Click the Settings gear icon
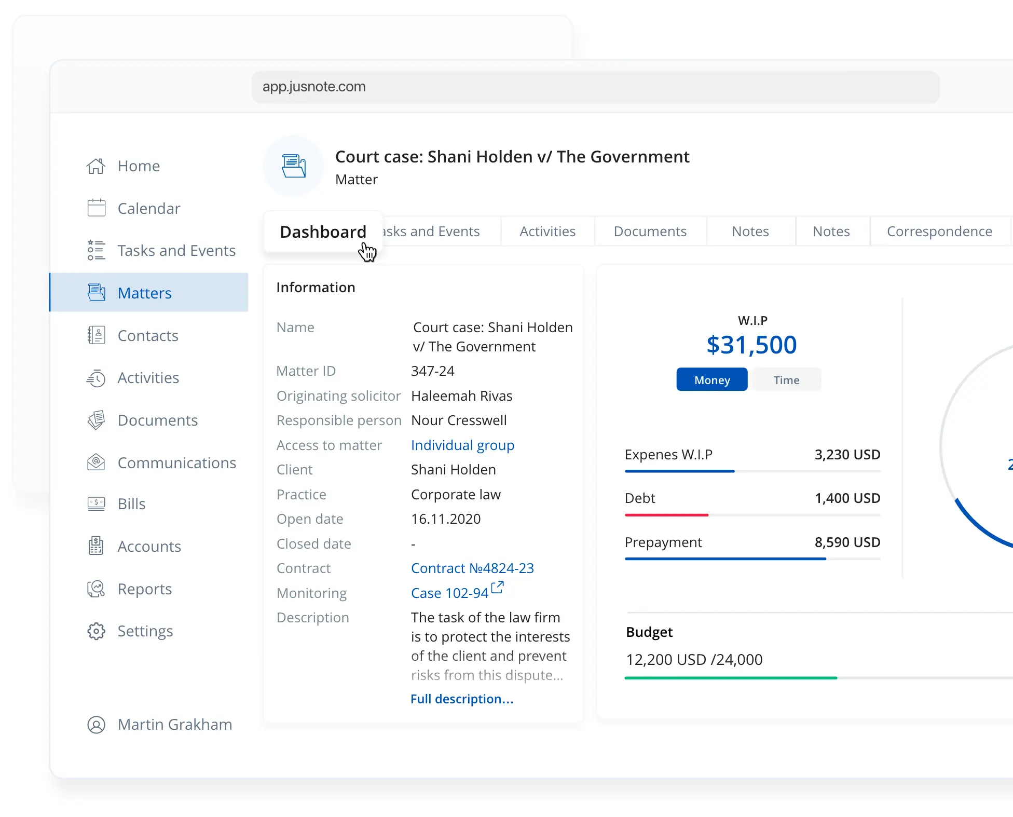 click(x=96, y=631)
